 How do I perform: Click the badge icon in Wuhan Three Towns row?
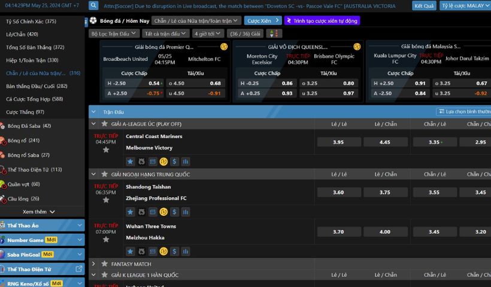(x=141, y=251)
